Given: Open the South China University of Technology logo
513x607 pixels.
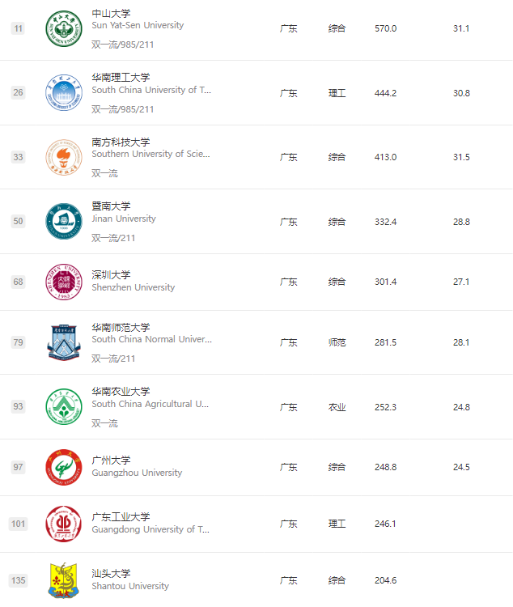Looking at the screenshot, I should click(x=64, y=93).
